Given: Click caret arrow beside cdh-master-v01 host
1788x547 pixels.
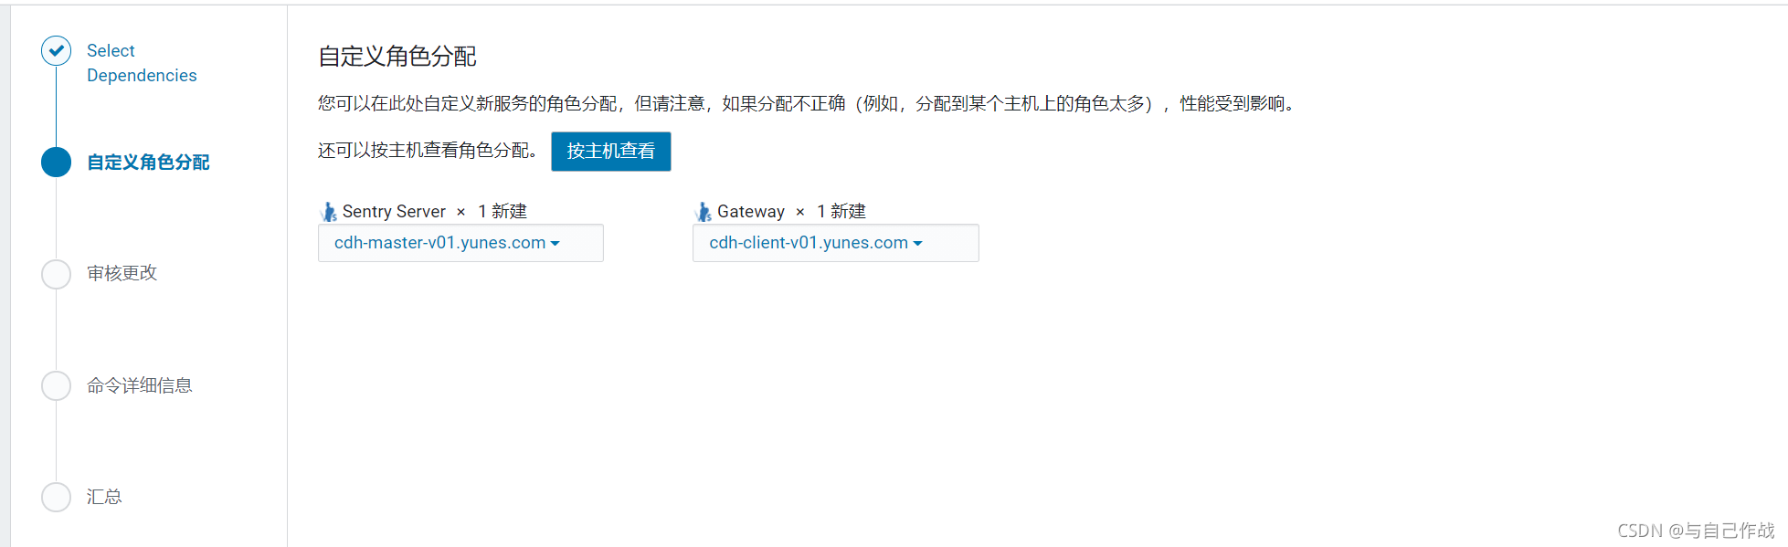Looking at the screenshot, I should point(555,244).
